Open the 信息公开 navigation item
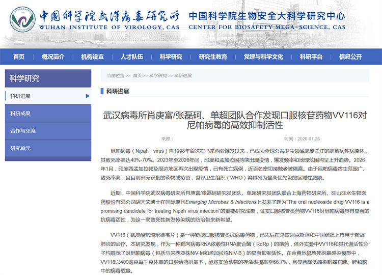This screenshot has height=275, width=382. pyautogui.click(x=350, y=57)
